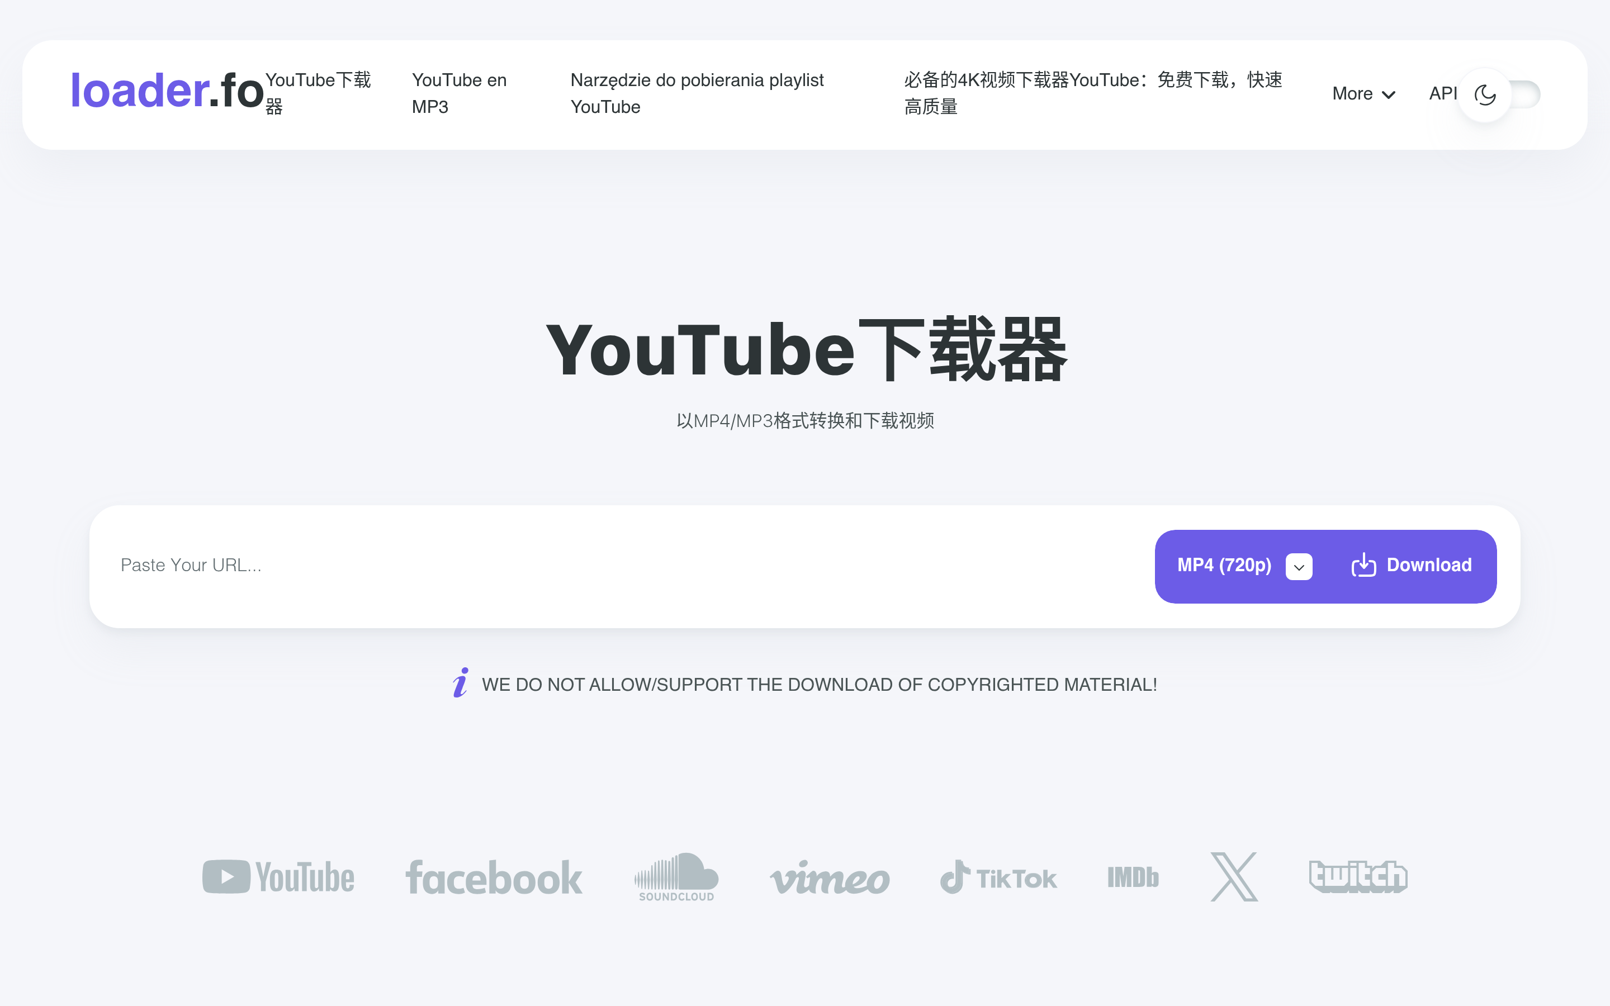Click the Twitch logo
Viewport: 1610px width, 1006px height.
click(x=1358, y=876)
